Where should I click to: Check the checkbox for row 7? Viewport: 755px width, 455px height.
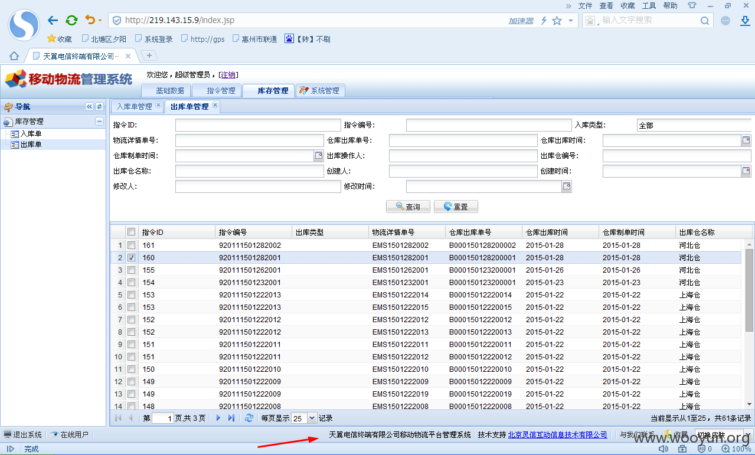(x=132, y=319)
